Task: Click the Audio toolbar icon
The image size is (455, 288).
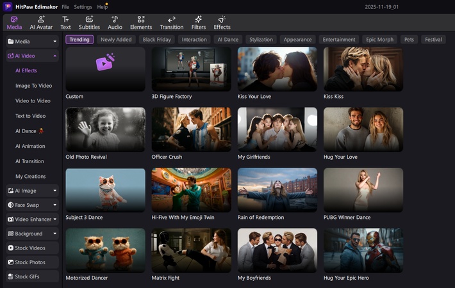Action: (115, 19)
